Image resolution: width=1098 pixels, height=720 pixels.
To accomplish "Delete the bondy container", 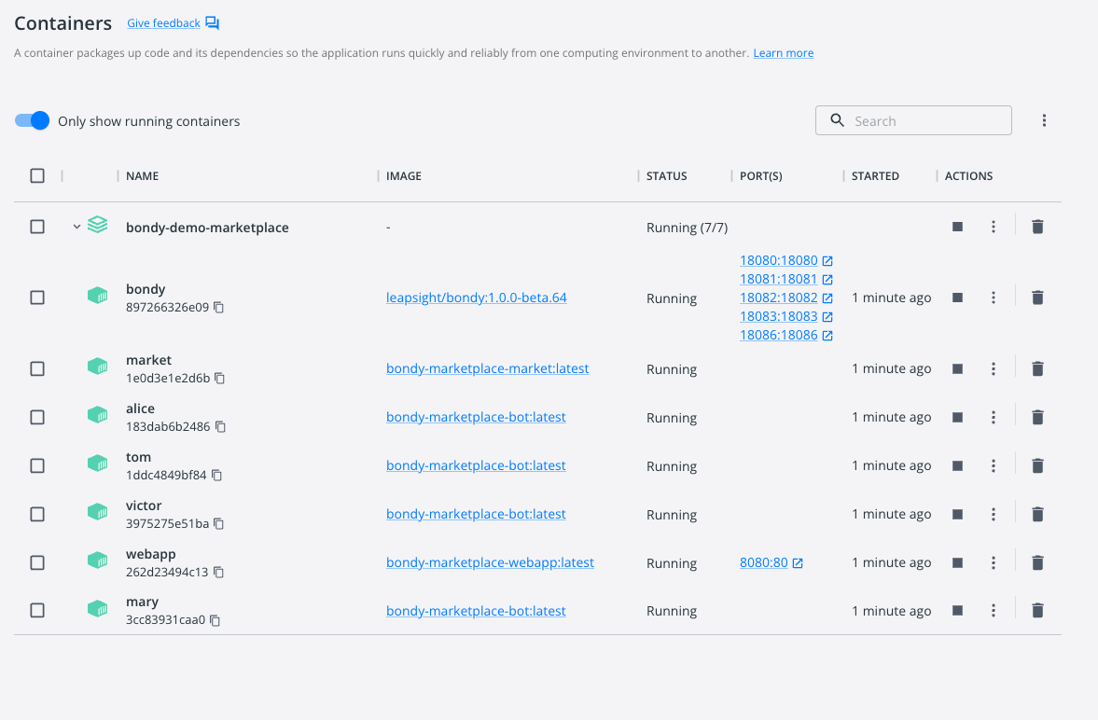I will click(x=1037, y=298).
